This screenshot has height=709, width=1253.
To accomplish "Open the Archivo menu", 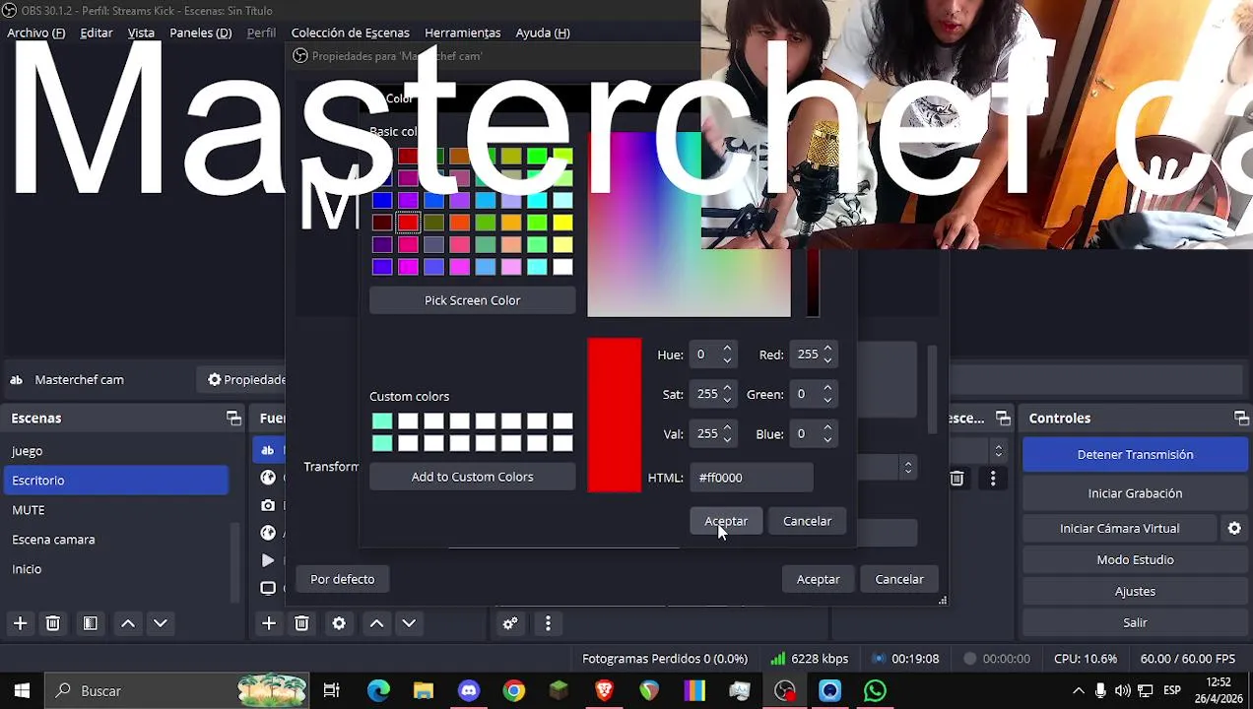I will pos(35,32).
